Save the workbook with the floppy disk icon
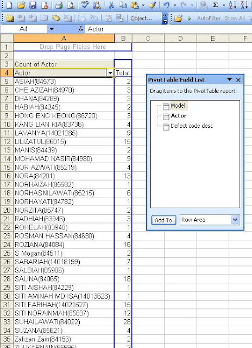Image resolution: width=252 pixels, height=348 pixels. tap(33, 5)
